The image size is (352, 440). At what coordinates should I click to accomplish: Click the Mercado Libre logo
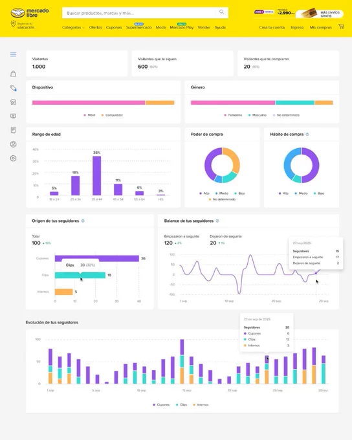30,13
